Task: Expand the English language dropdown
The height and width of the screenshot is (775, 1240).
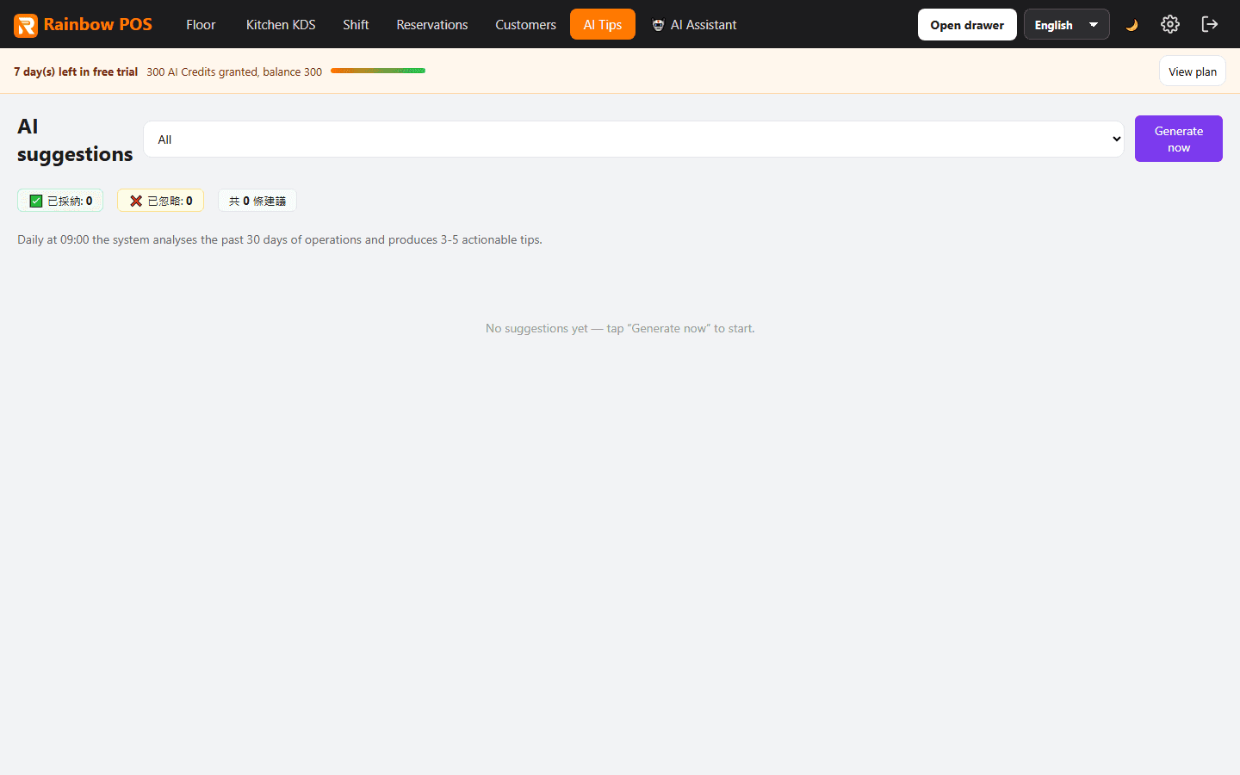Action: (x=1066, y=24)
